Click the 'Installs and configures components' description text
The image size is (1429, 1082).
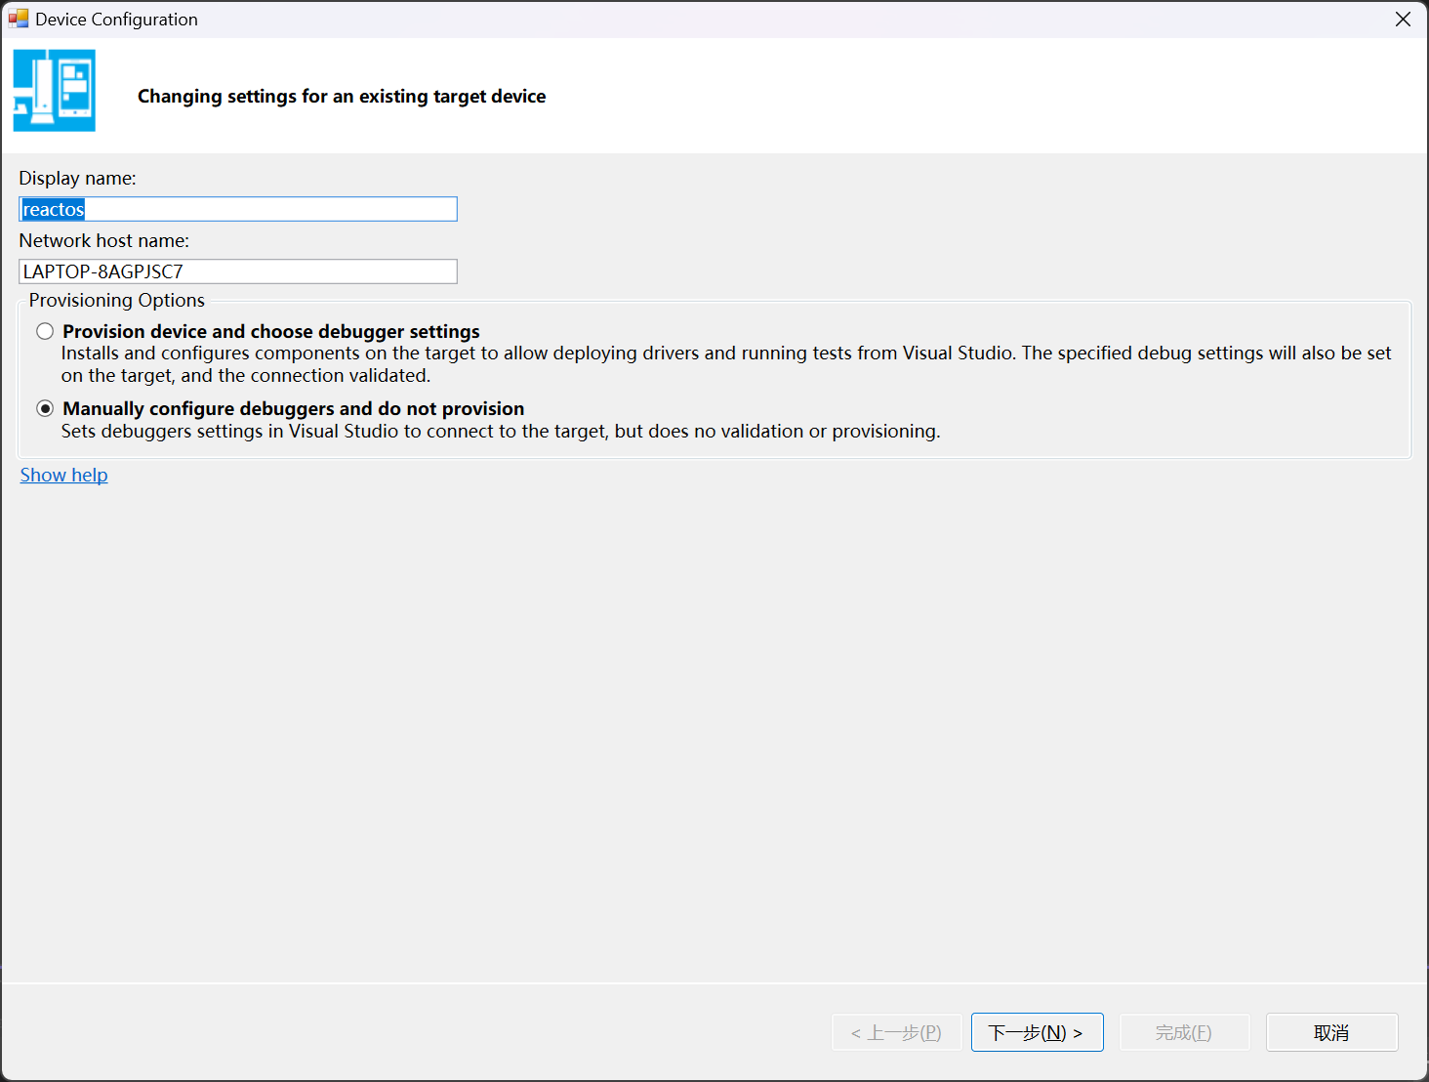726,364
